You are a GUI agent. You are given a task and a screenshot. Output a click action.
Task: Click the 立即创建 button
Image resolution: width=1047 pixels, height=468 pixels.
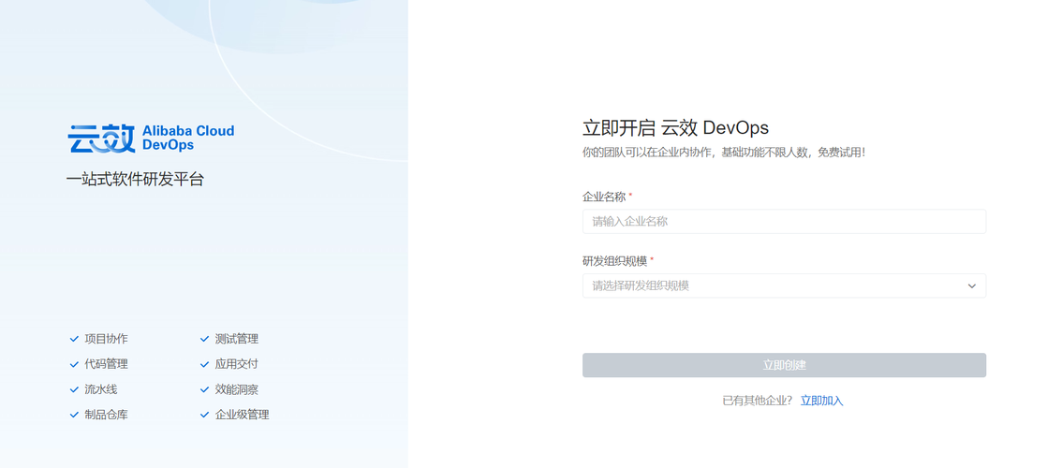[x=784, y=365]
